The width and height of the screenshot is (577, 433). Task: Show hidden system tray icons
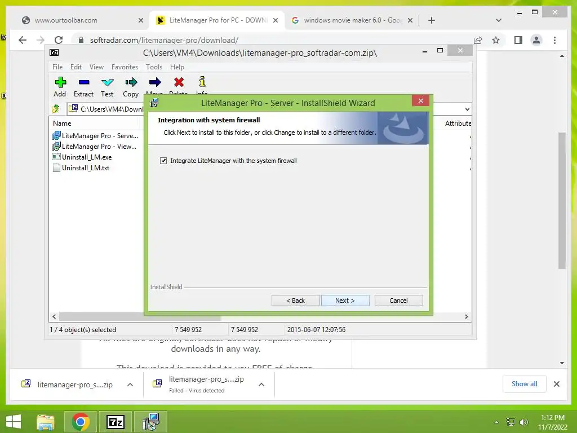[497, 422]
